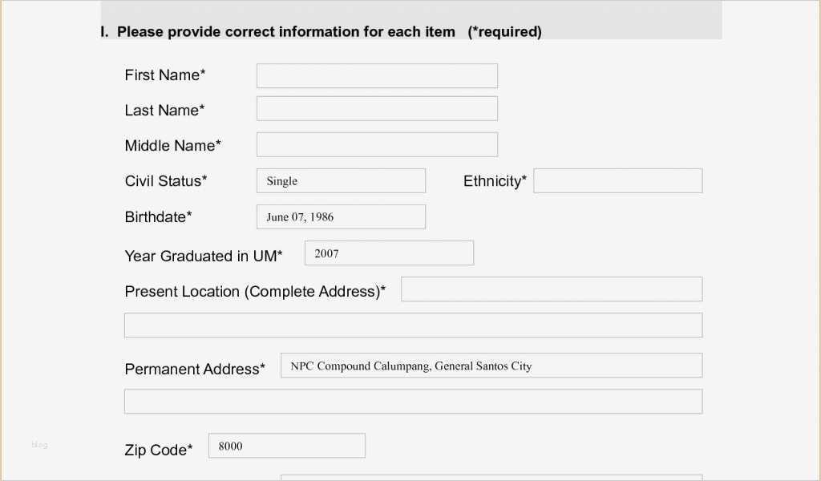This screenshot has width=821, height=481.
Task: Click the Present Location address field
Action: (x=552, y=289)
